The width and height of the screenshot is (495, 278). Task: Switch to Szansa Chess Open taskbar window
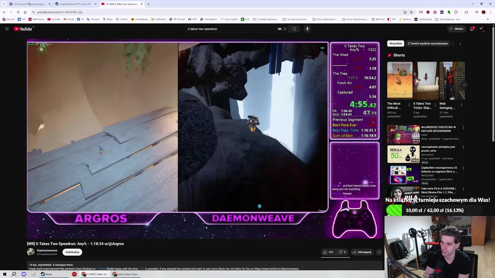[126, 274]
